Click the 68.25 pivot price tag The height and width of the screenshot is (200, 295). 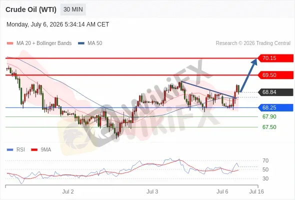click(275, 107)
